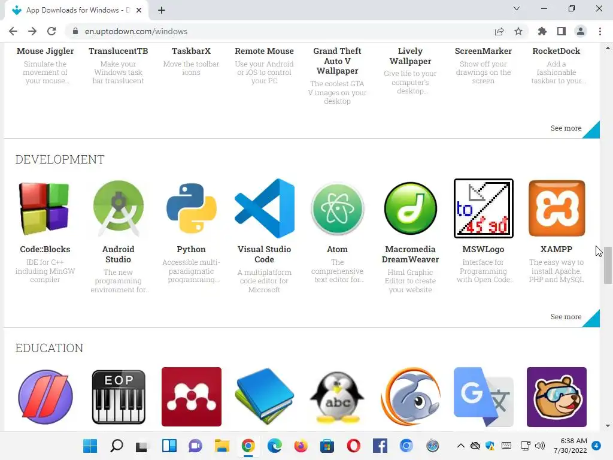Open Grand Theft Auto V Wallpaper link
Screen dimensions: 613x460
click(x=338, y=60)
